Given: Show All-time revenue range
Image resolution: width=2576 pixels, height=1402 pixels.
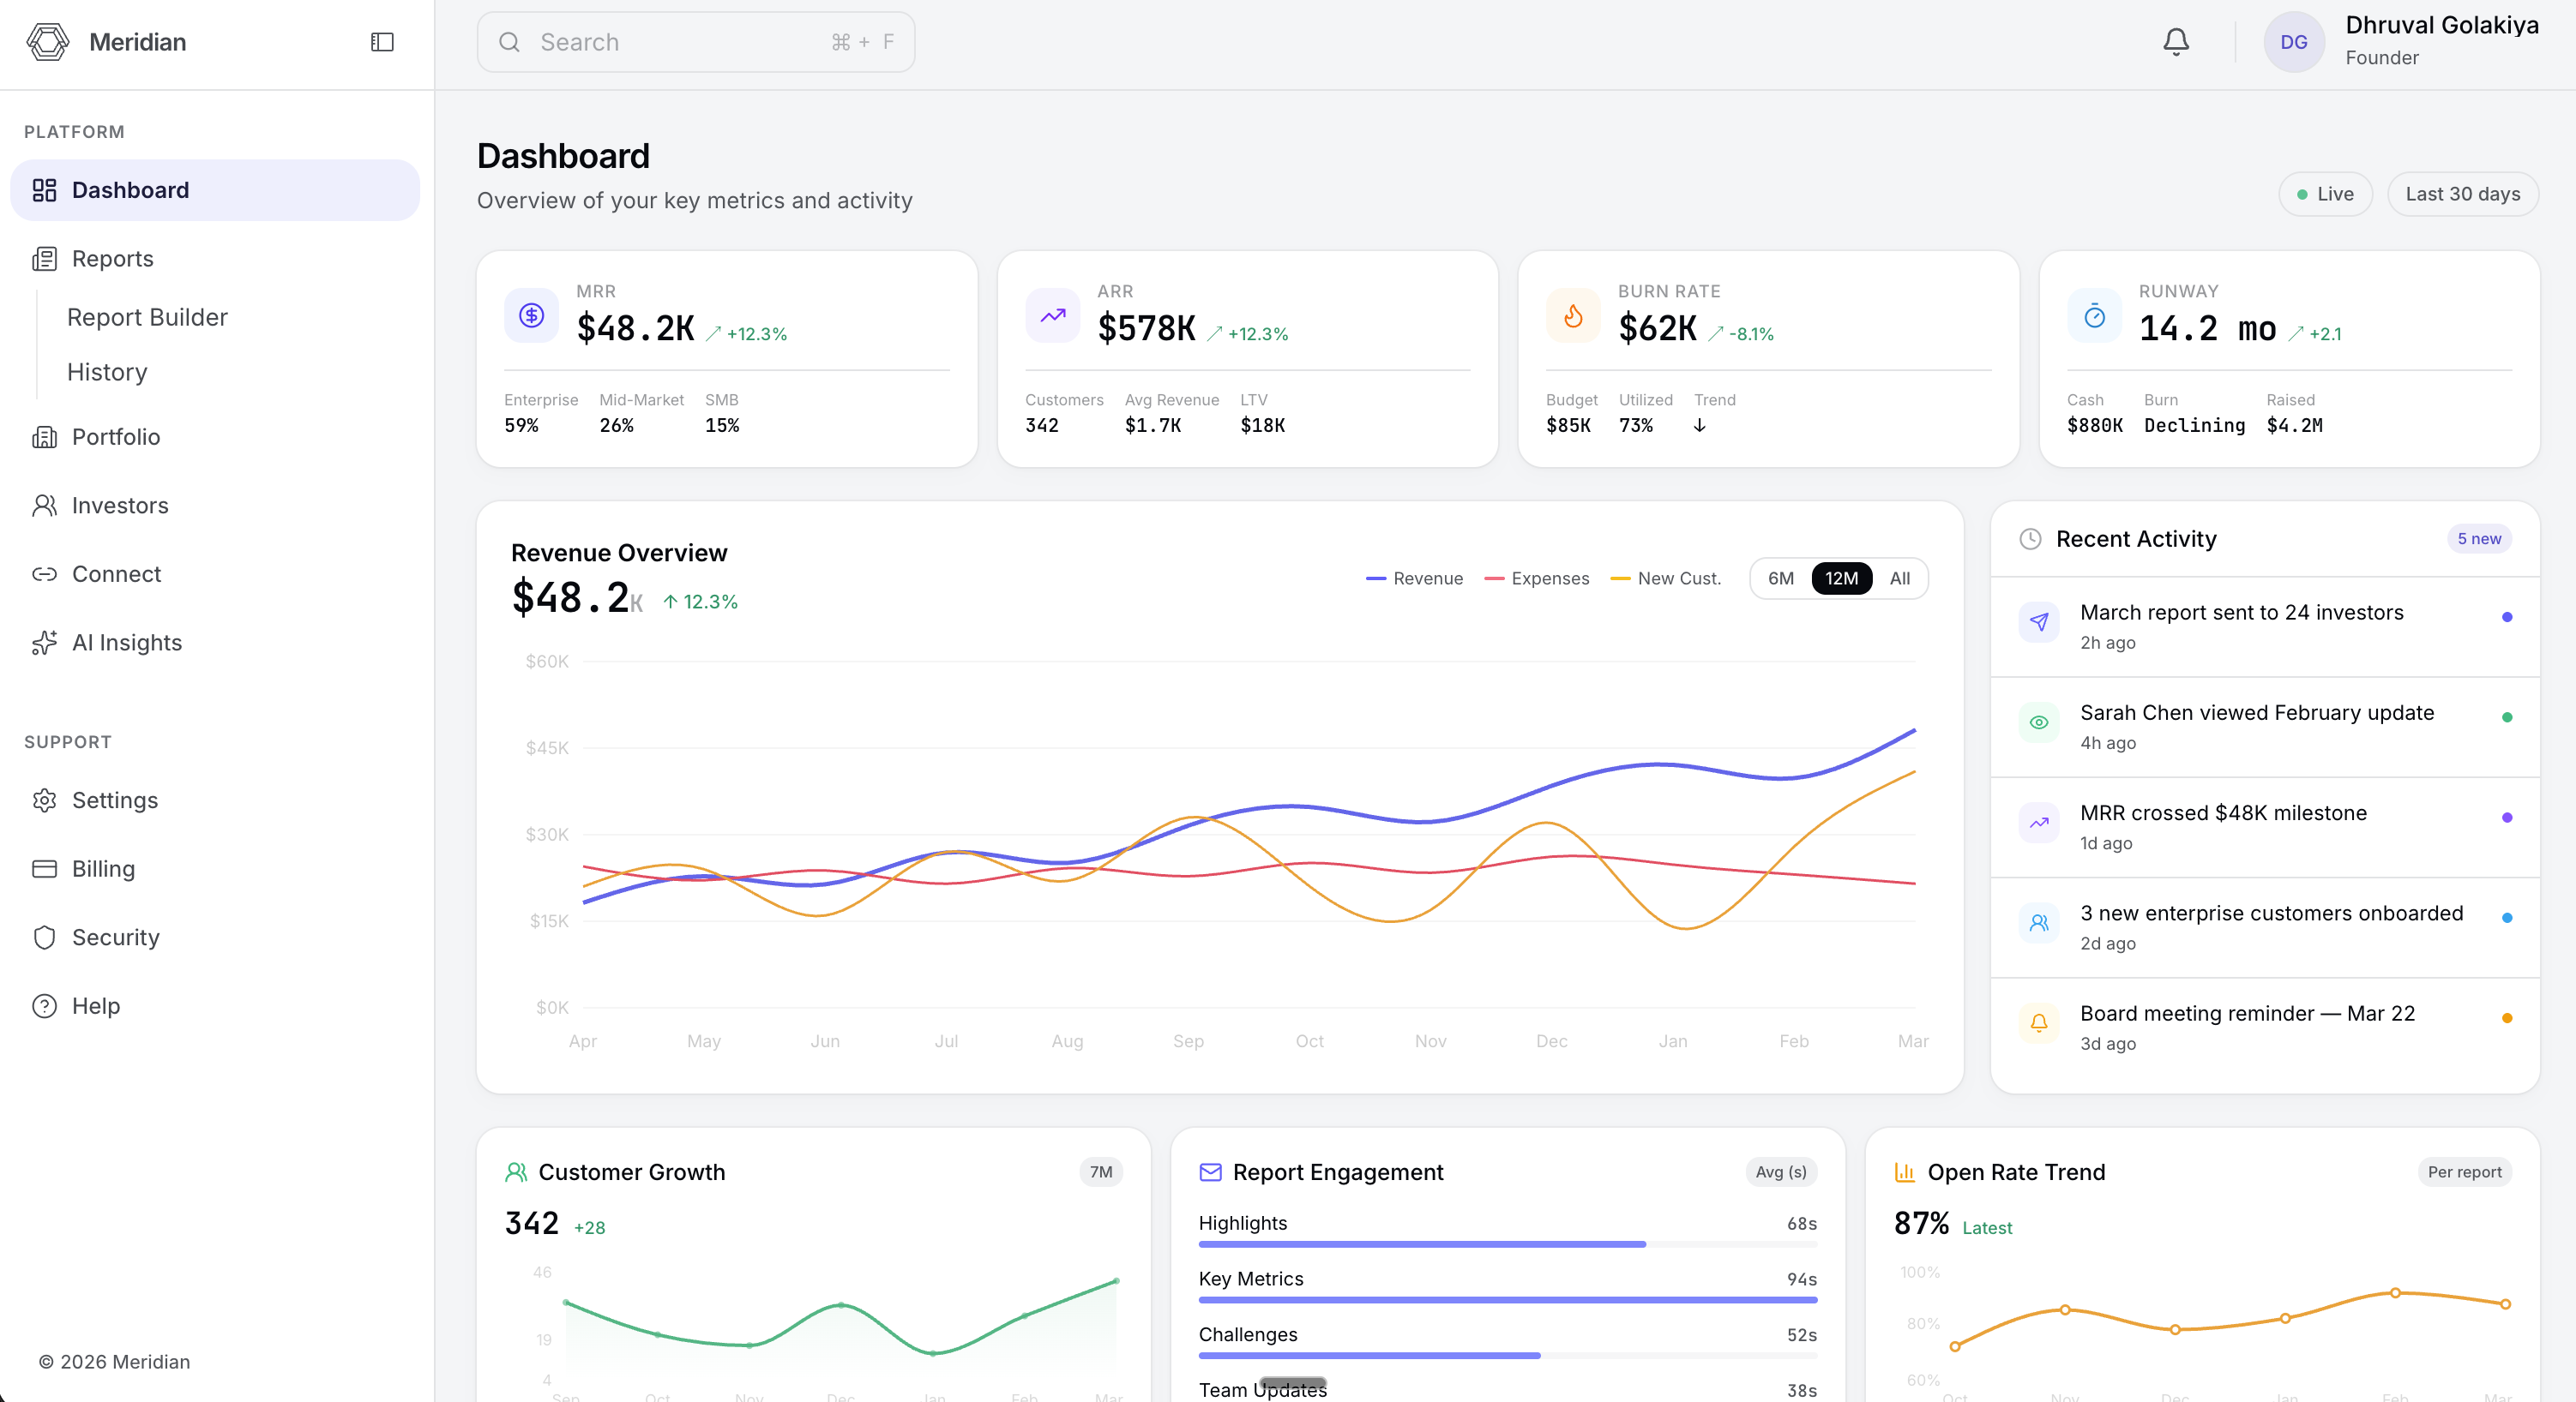Looking at the screenshot, I should [x=1899, y=578].
